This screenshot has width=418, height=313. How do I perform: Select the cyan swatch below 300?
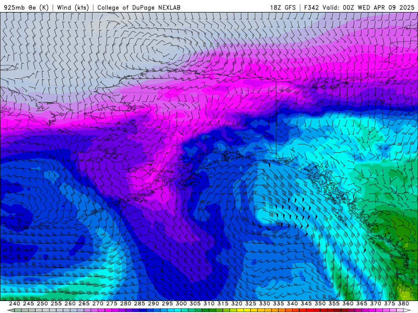click(x=178, y=310)
